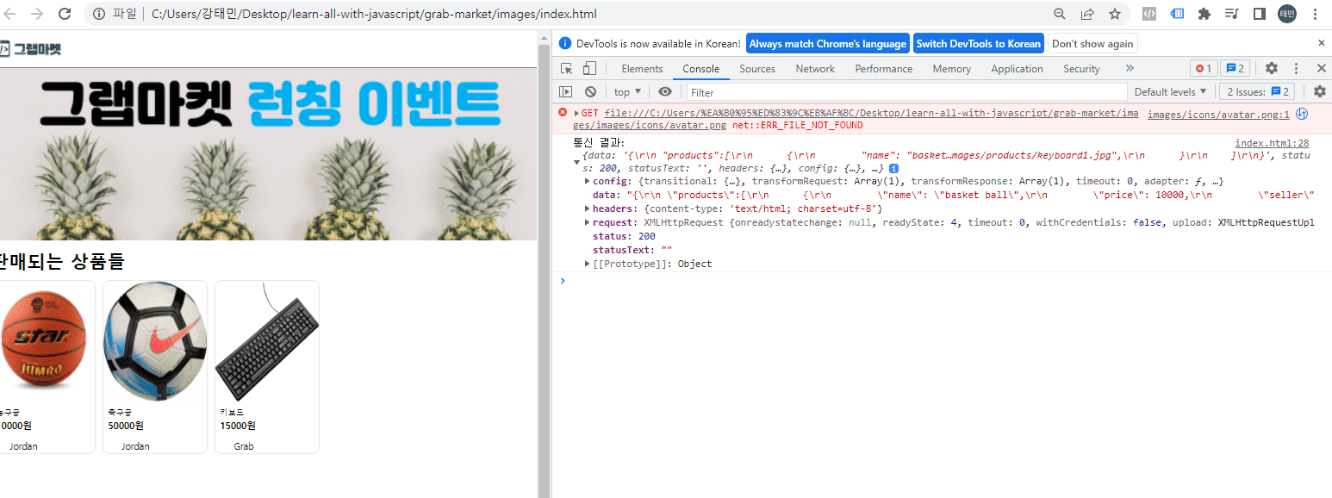The height and width of the screenshot is (498, 1332).
Task: Collapse the logged response object arrow
Action: pos(576,161)
